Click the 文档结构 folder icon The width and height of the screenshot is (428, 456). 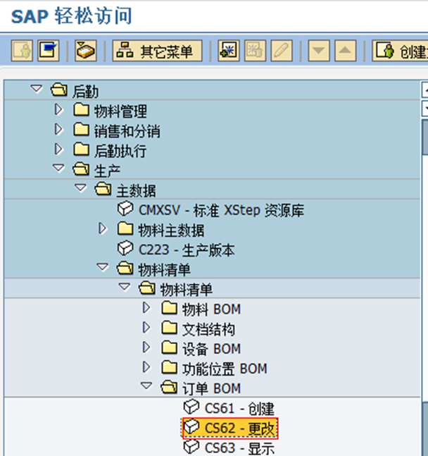coord(170,328)
